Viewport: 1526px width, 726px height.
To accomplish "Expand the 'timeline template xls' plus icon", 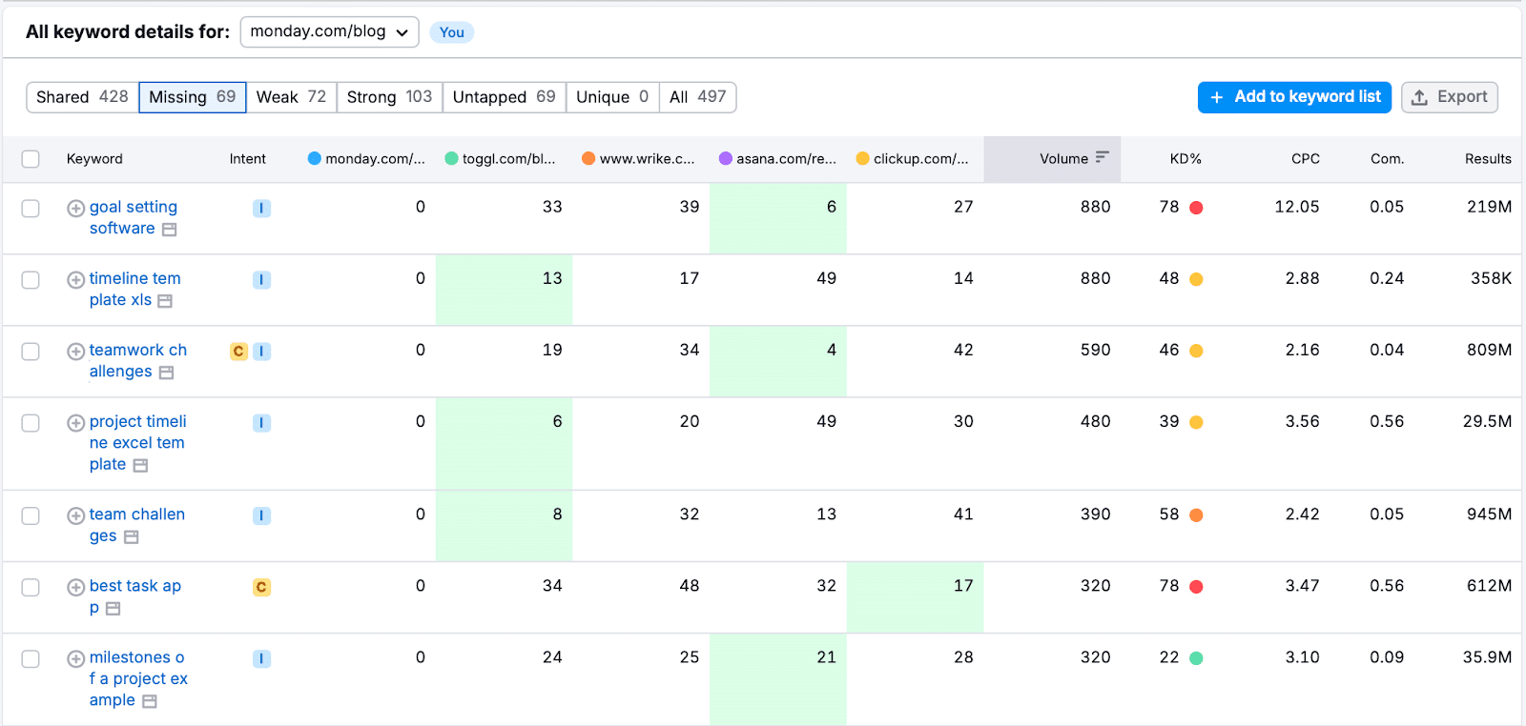I will tap(75, 279).
